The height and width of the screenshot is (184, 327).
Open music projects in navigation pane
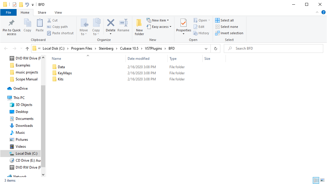pyautogui.click(x=24, y=72)
